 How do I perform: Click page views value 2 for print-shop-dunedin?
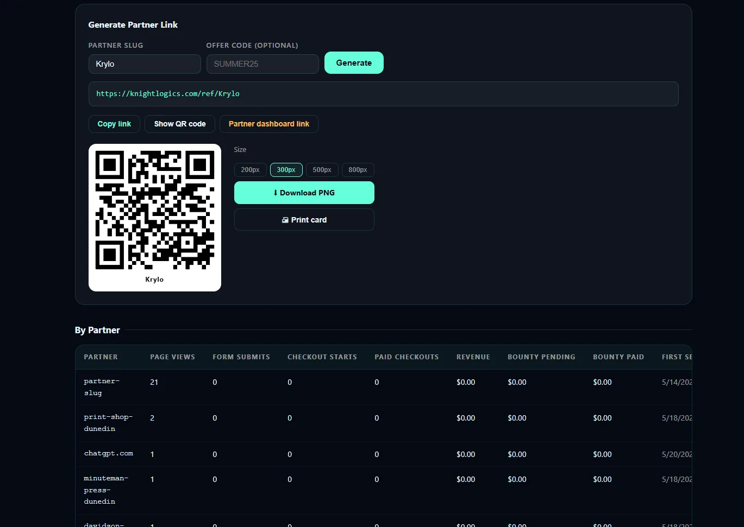coord(152,418)
